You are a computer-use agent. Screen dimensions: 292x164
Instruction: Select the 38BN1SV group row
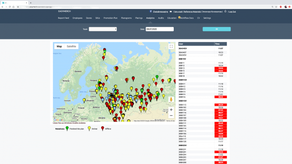[x=202, y=80]
